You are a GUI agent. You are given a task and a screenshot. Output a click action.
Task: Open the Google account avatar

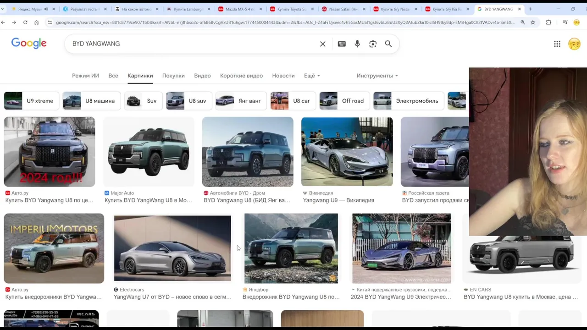(574, 44)
